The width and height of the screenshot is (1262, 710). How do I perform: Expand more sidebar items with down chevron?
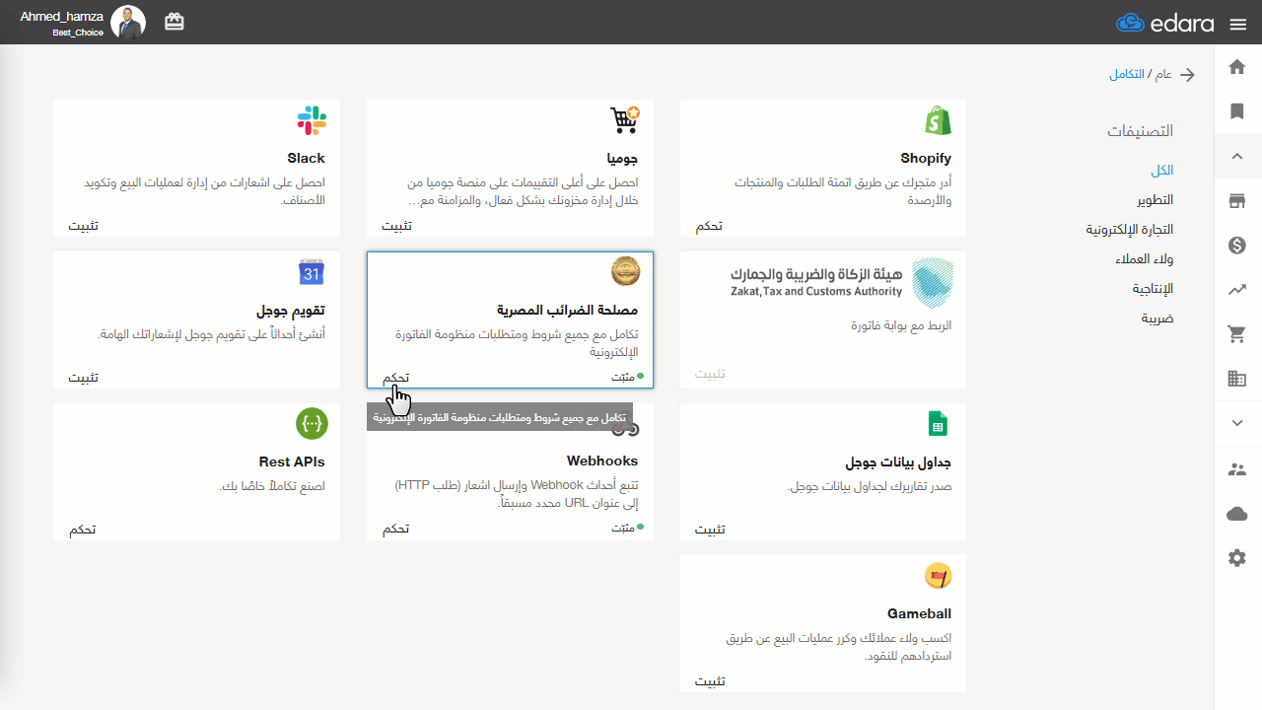tap(1237, 423)
